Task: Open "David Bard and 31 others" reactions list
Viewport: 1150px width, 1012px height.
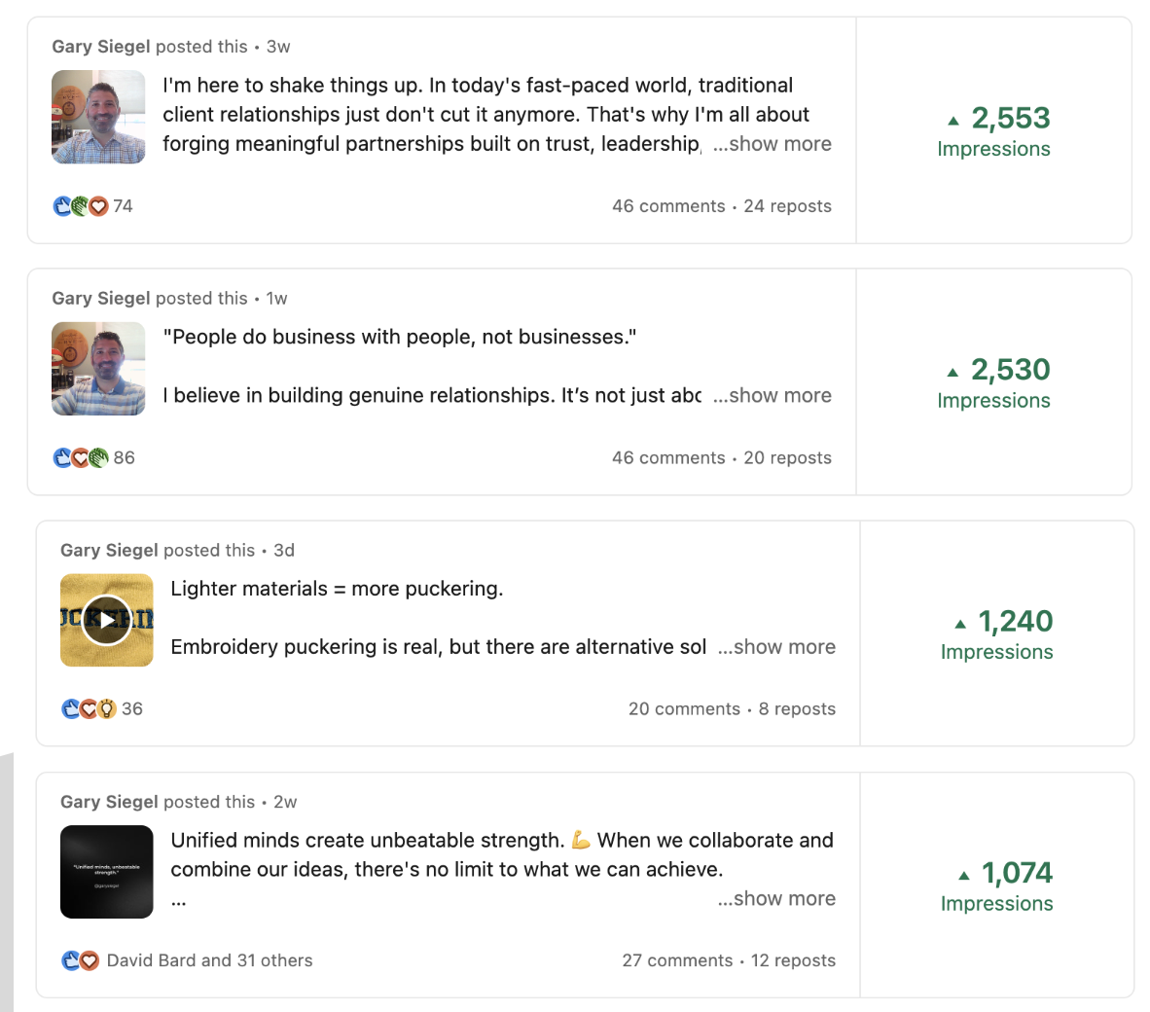Action: [x=209, y=961]
